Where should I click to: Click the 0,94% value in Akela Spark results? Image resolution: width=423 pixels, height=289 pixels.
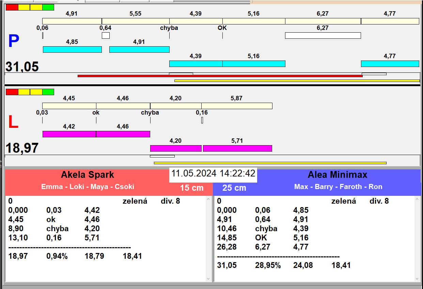click(57, 256)
